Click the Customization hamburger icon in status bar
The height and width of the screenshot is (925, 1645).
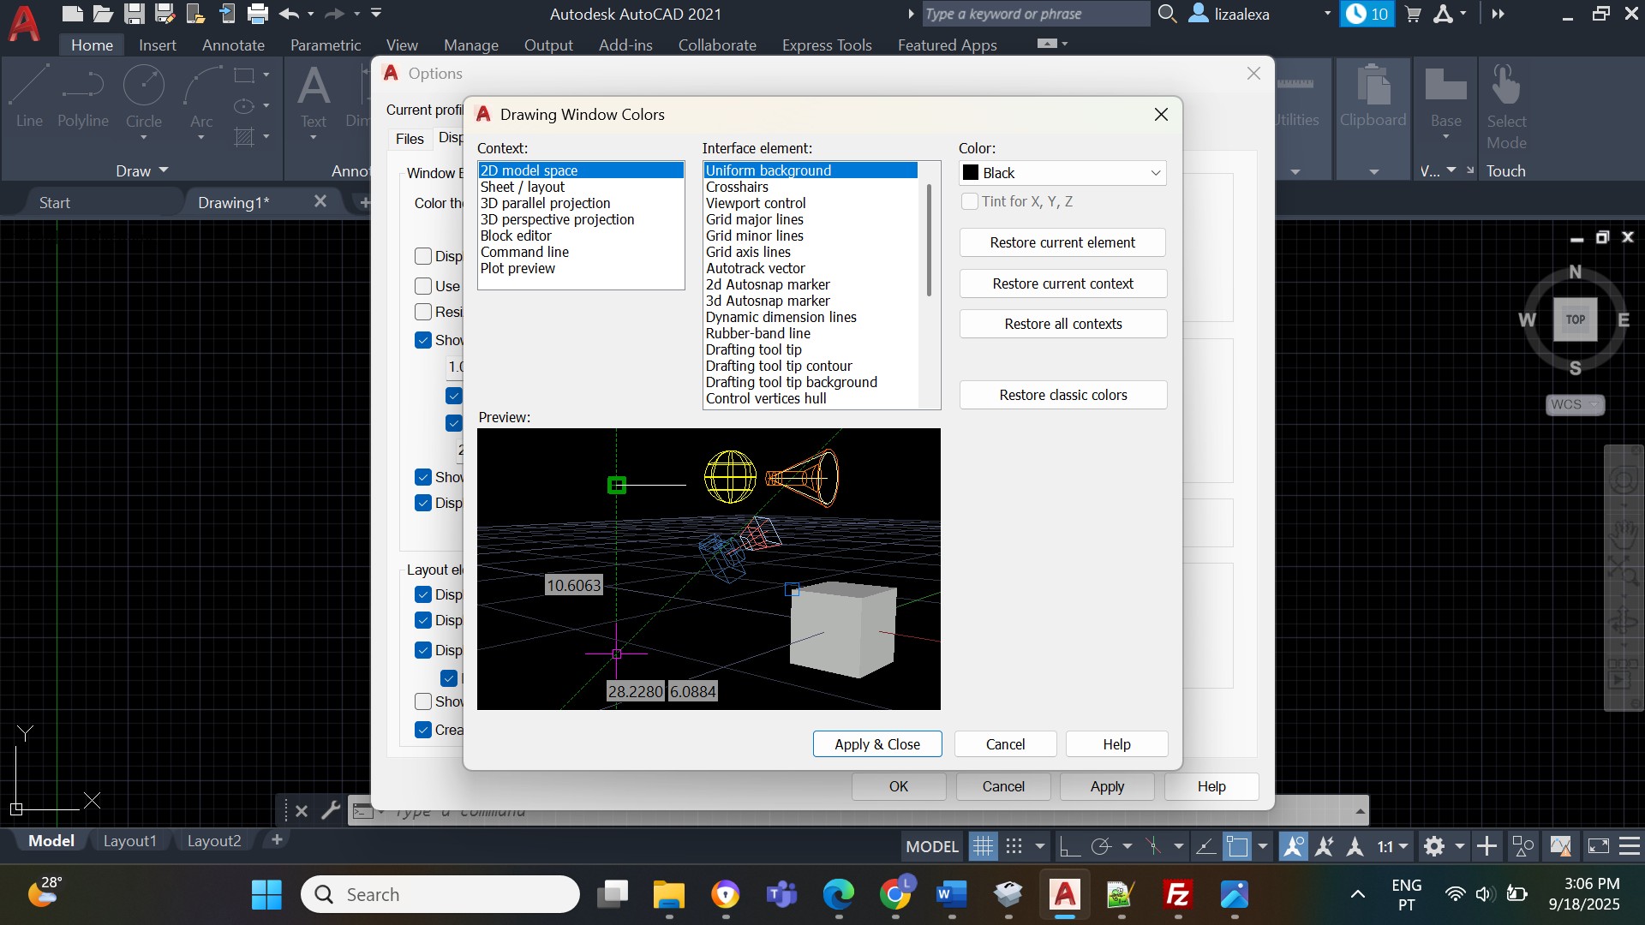(1630, 847)
